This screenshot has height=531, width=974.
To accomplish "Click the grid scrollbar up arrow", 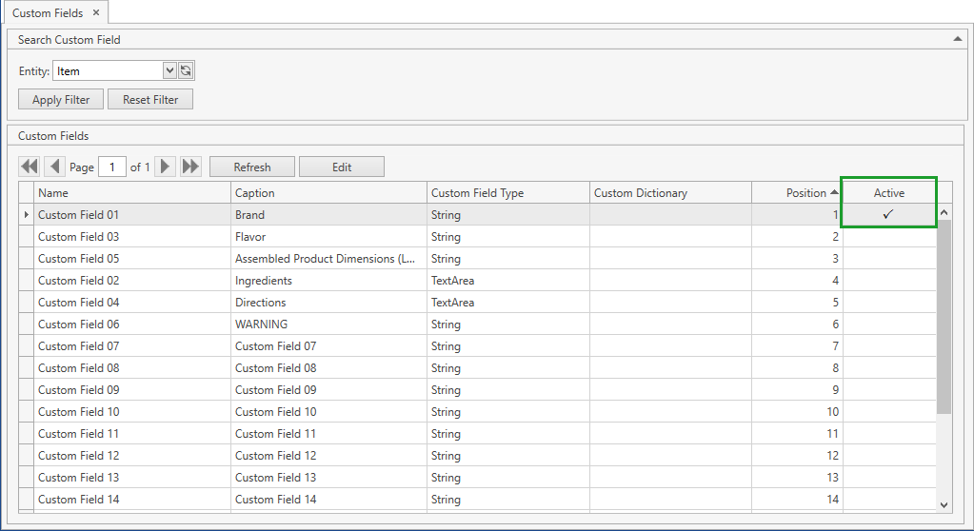I will pyautogui.click(x=944, y=212).
